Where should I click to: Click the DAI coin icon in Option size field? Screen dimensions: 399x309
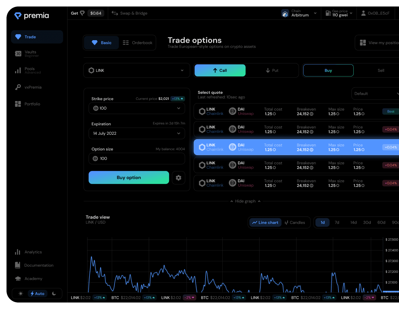point(95,159)
